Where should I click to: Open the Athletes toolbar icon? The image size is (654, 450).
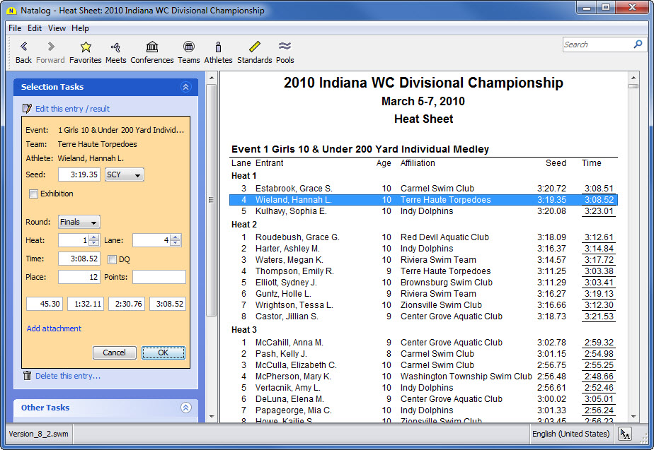click(x=218, y=47)
